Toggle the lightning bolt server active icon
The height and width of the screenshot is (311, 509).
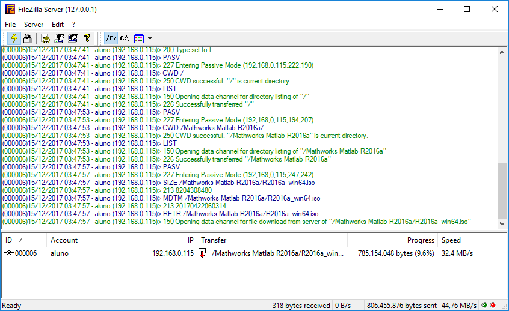14,38
